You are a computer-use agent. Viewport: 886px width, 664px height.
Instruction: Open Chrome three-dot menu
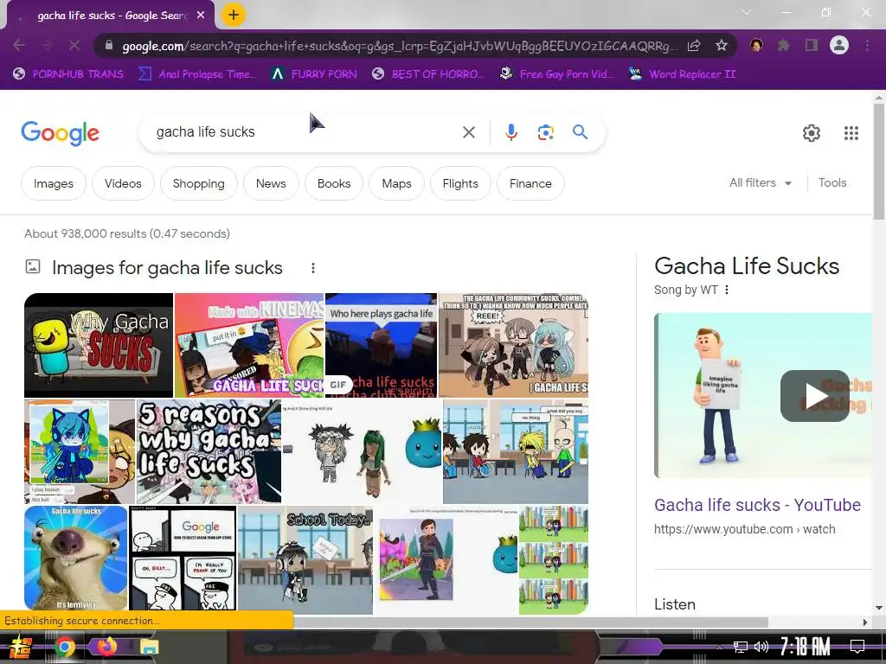click(867, 45)
